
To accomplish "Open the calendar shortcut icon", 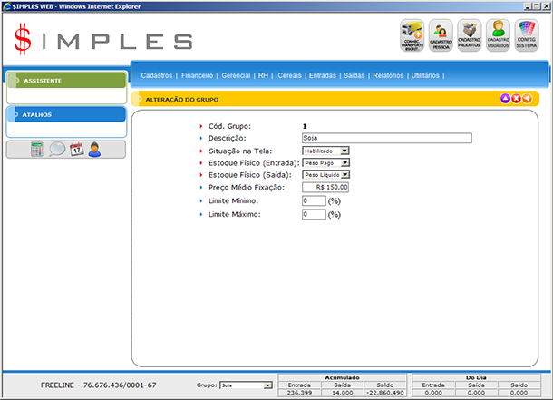I will (76, 150).
